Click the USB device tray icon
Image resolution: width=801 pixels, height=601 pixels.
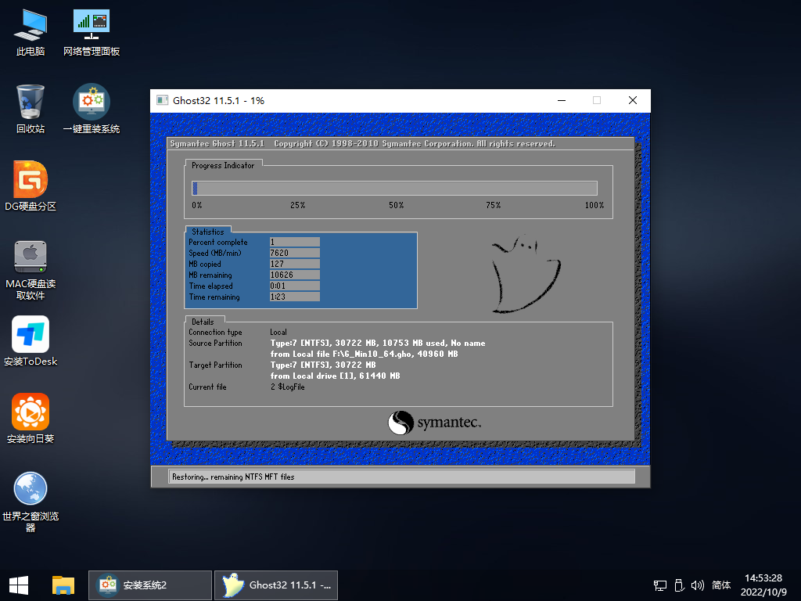pyautogui.click(x=677, y=585)
